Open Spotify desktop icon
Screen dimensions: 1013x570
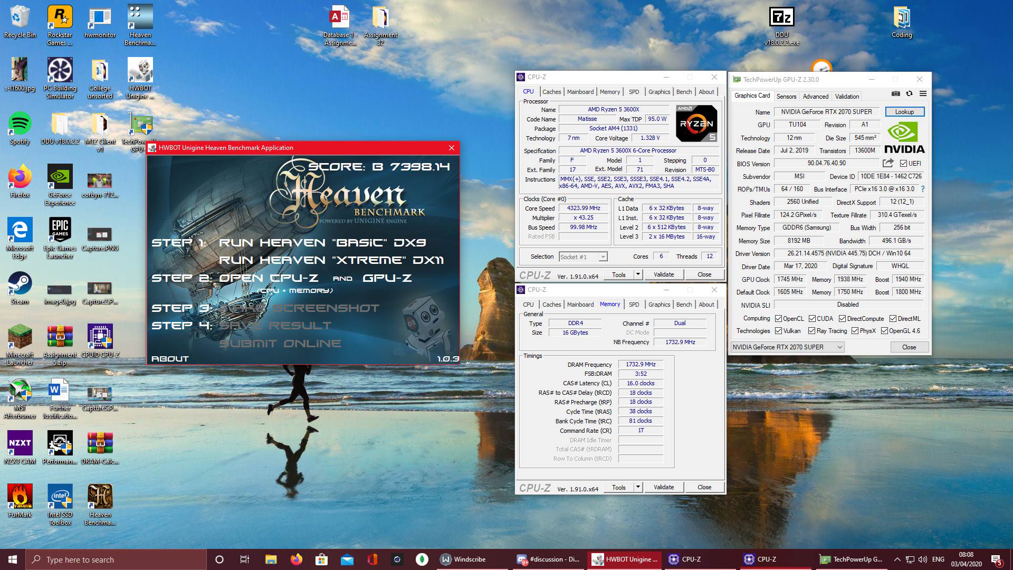click(x=20, y=128)
